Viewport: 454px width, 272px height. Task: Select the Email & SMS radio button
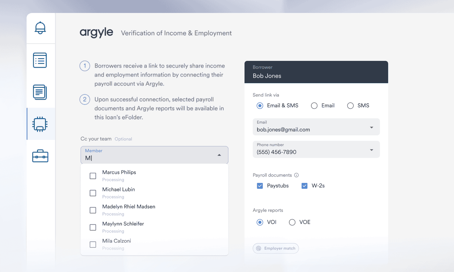[260, 106]
